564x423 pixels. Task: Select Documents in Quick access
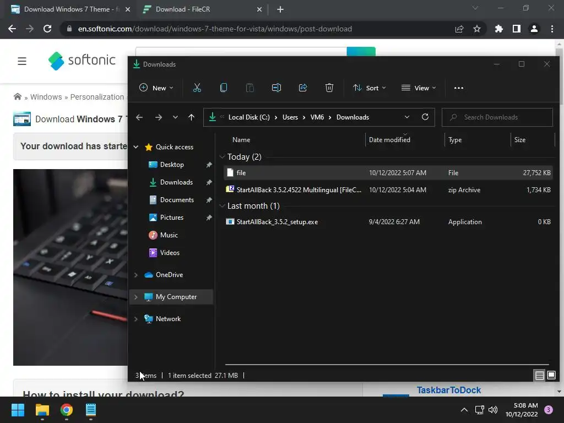click(177, 199)
